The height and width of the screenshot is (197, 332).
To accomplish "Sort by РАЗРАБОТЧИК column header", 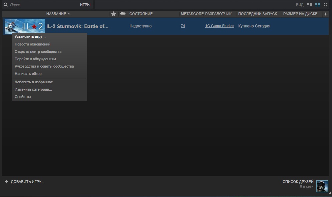I will [x=218, y=14].
